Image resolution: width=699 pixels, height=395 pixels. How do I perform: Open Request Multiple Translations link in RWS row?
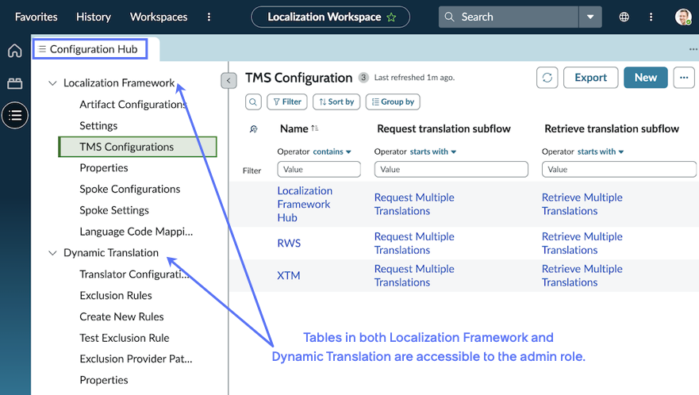tap(414, 243)
